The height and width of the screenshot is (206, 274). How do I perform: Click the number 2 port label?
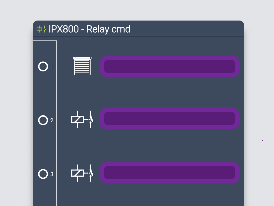(x=52, y=121)
